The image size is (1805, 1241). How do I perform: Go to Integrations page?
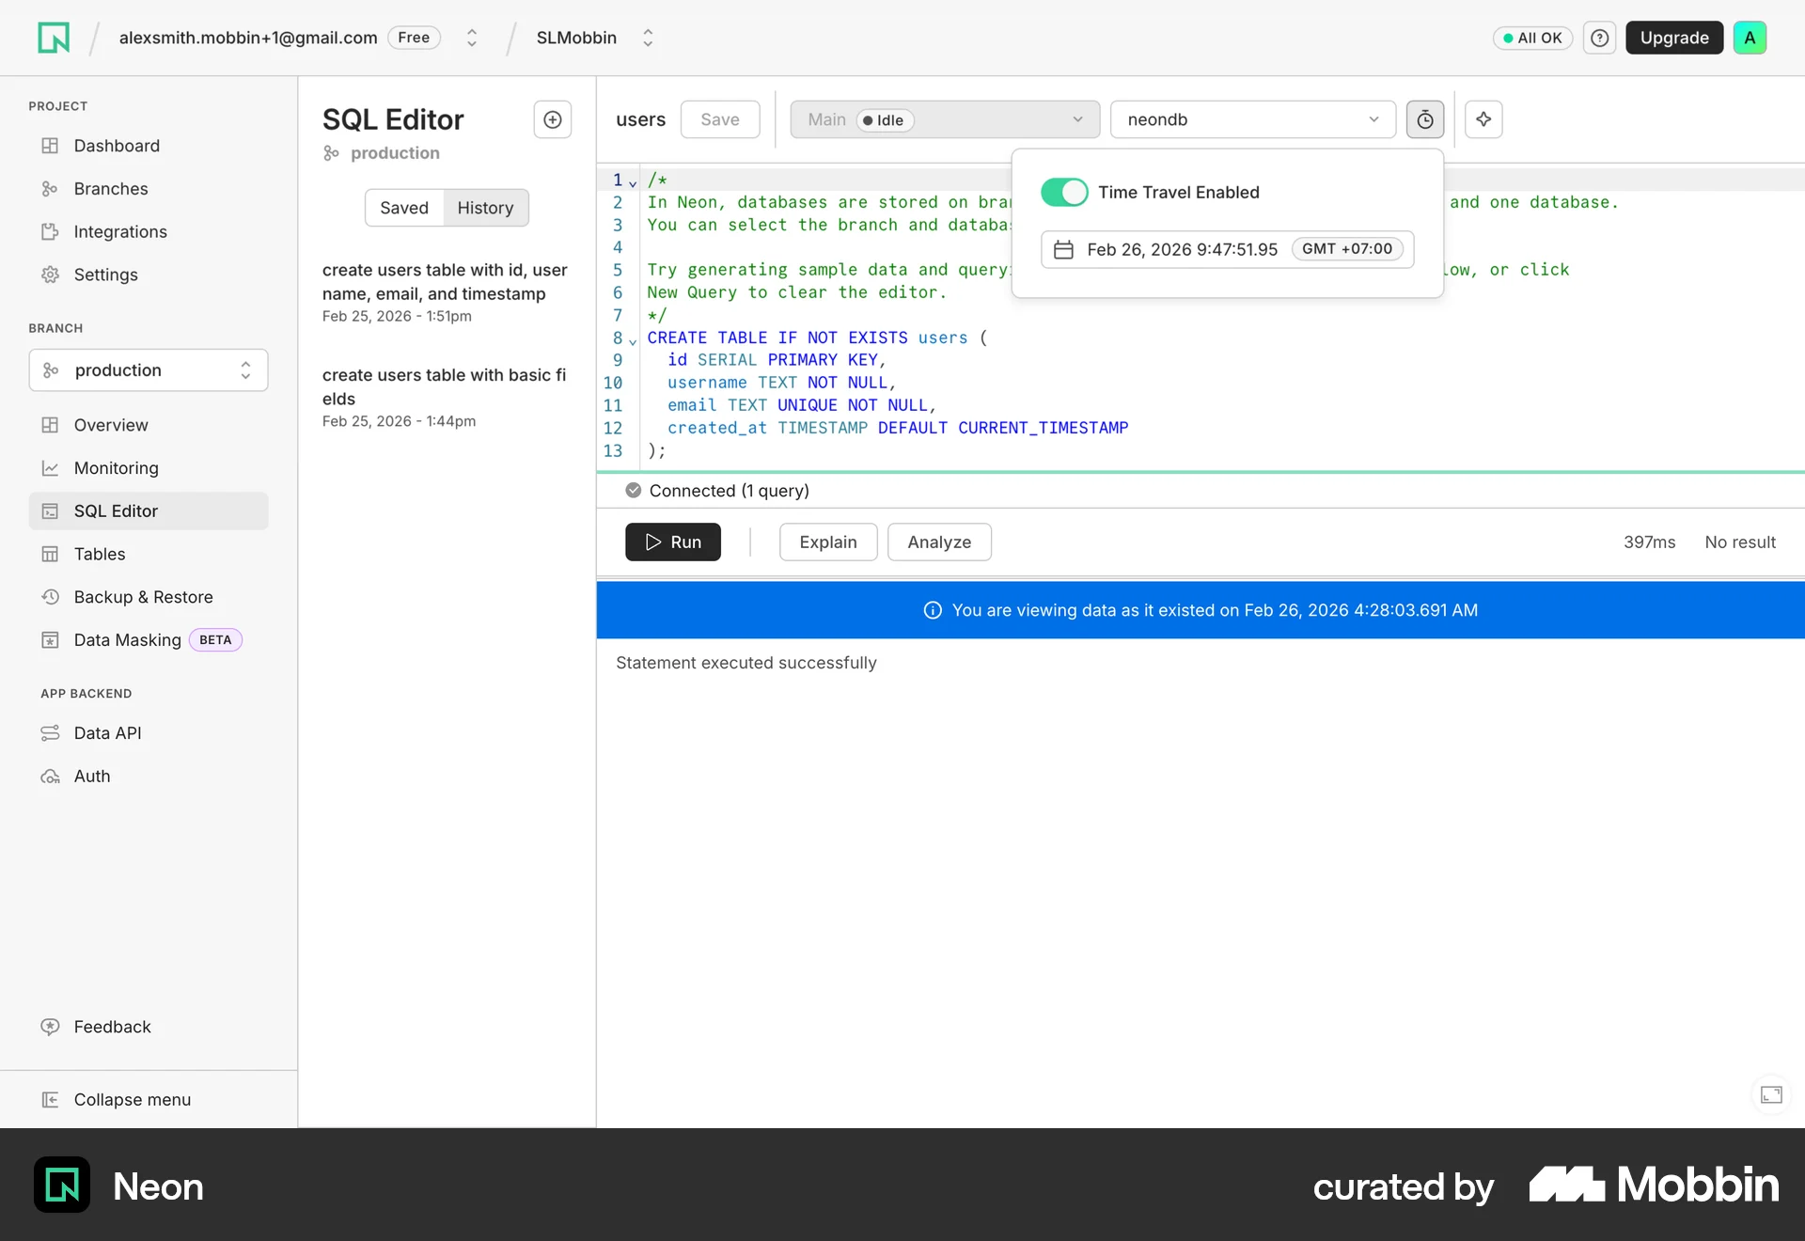click(120, 232)
